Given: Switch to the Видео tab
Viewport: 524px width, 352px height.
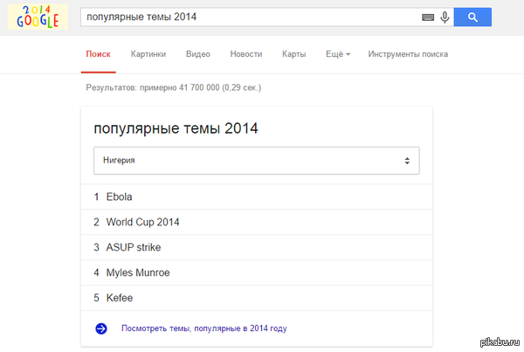Looking at the screenshot, I should tap(198, 54).
